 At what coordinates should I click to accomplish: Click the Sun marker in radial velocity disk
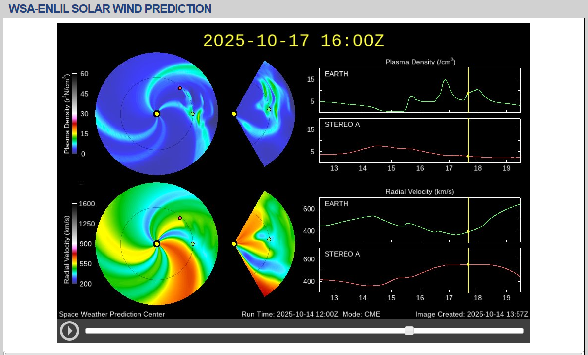(x=157, y=244)
